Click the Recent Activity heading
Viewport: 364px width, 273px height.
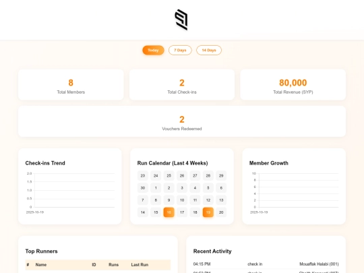(212, 251)
